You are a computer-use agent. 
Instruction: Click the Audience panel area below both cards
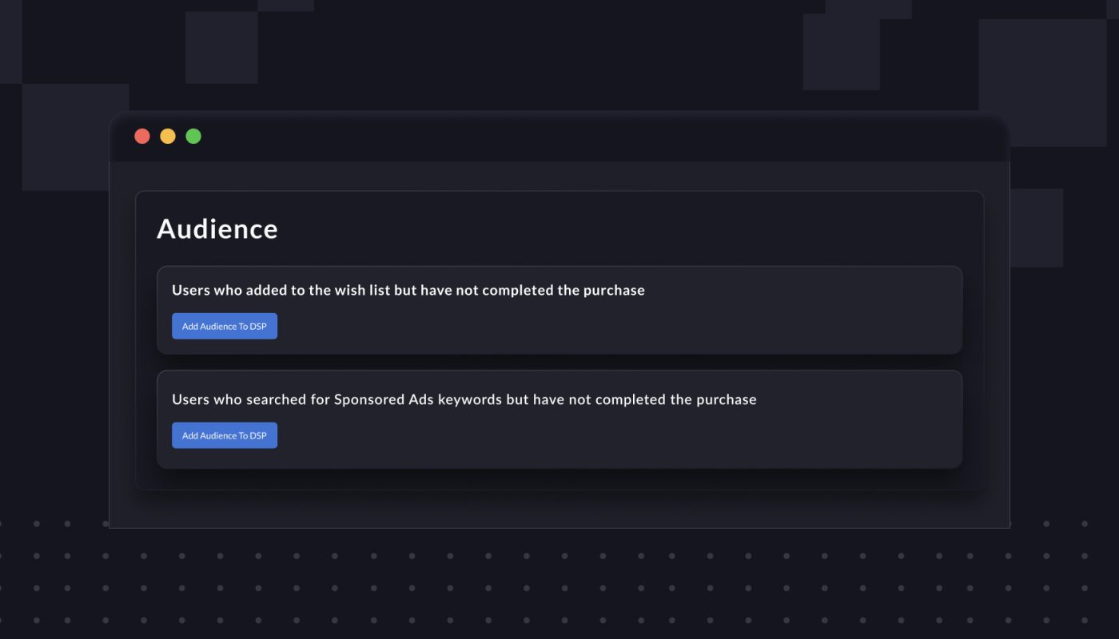[x=559, y=478]
